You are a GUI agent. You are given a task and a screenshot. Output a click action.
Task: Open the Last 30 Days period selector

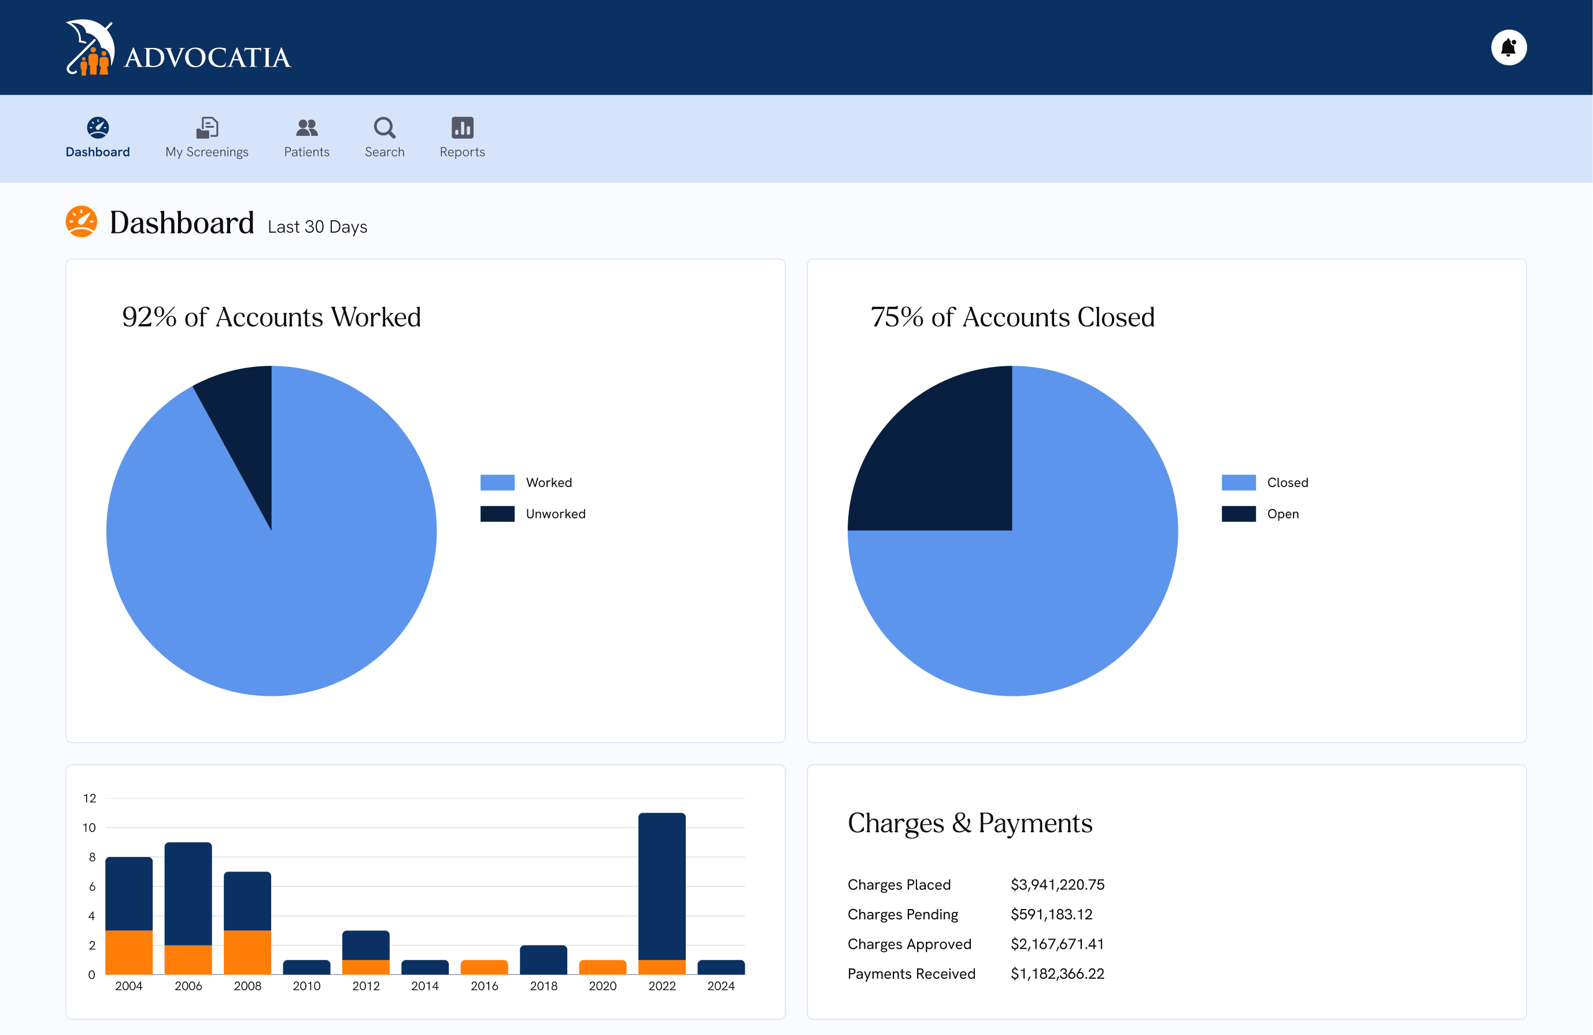click(317, 226)
